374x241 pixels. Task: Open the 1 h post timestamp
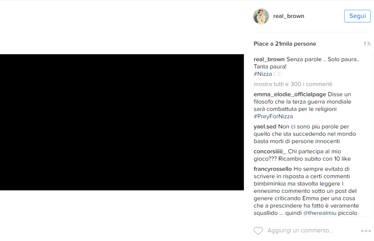367,44
